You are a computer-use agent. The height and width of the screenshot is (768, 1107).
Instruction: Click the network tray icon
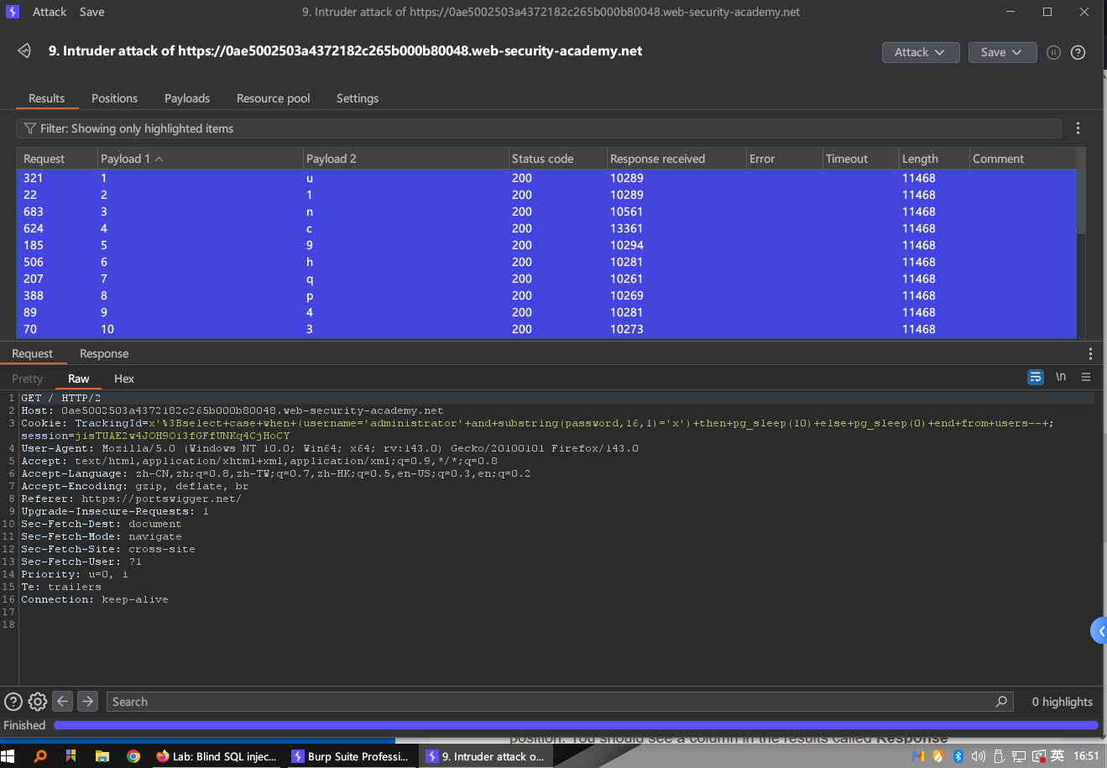click(x=1018, y=756)
